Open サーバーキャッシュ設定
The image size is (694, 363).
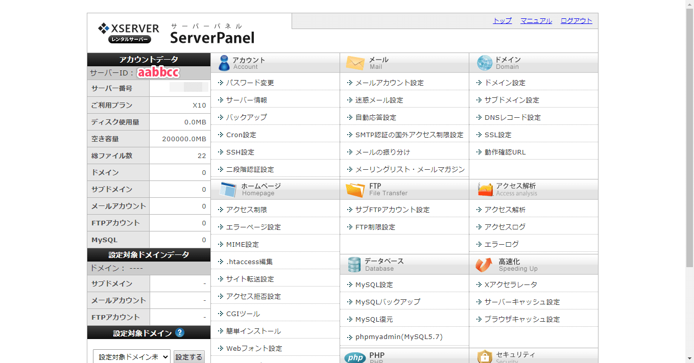pos(522,302)
